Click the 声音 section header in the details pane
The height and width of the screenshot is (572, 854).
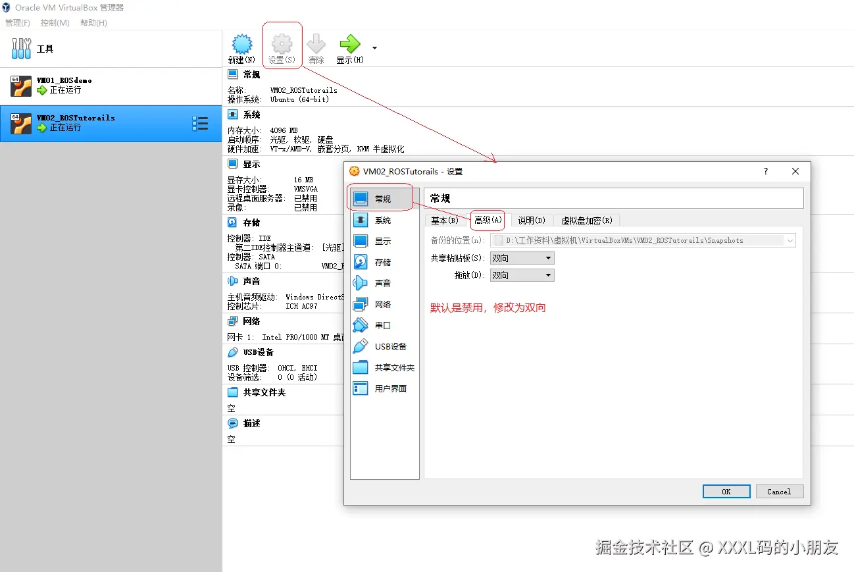tap(251, 281)
